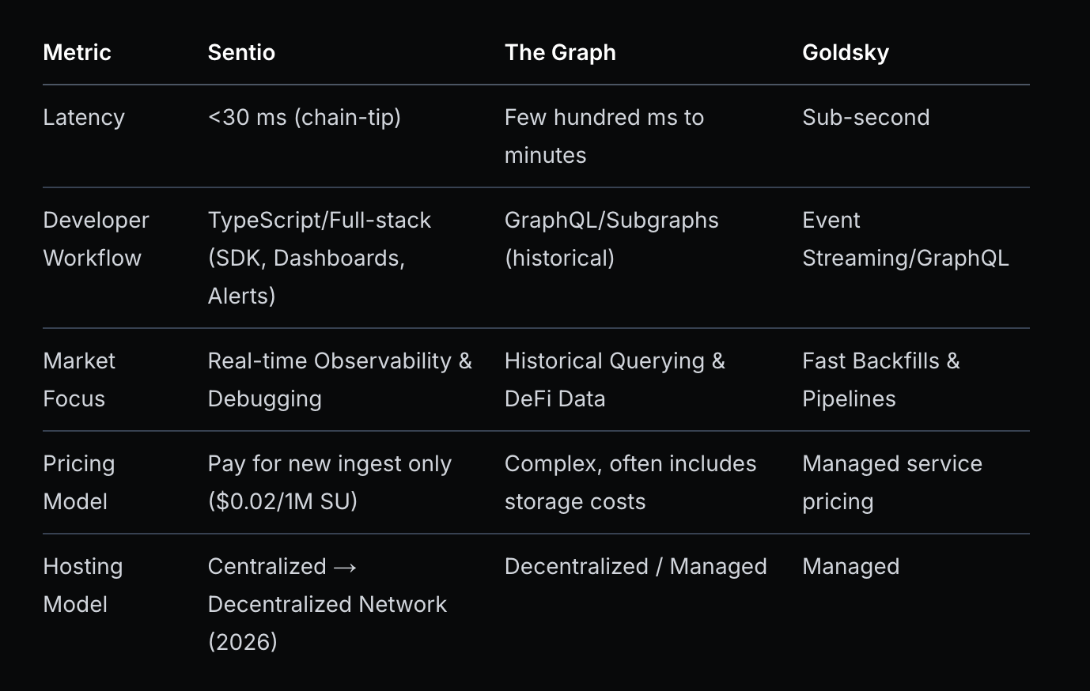Click the Developer Workflow row label
This screenshot has height=691, width=1090.
(x=96, y=238)
